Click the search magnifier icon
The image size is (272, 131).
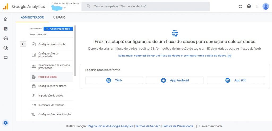[x=88, y=6]
